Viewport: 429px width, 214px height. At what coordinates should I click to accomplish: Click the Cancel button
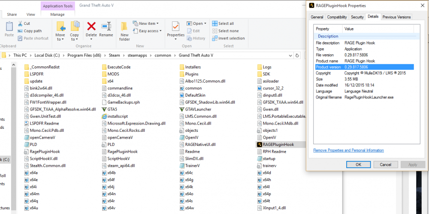tap(386, 165)
